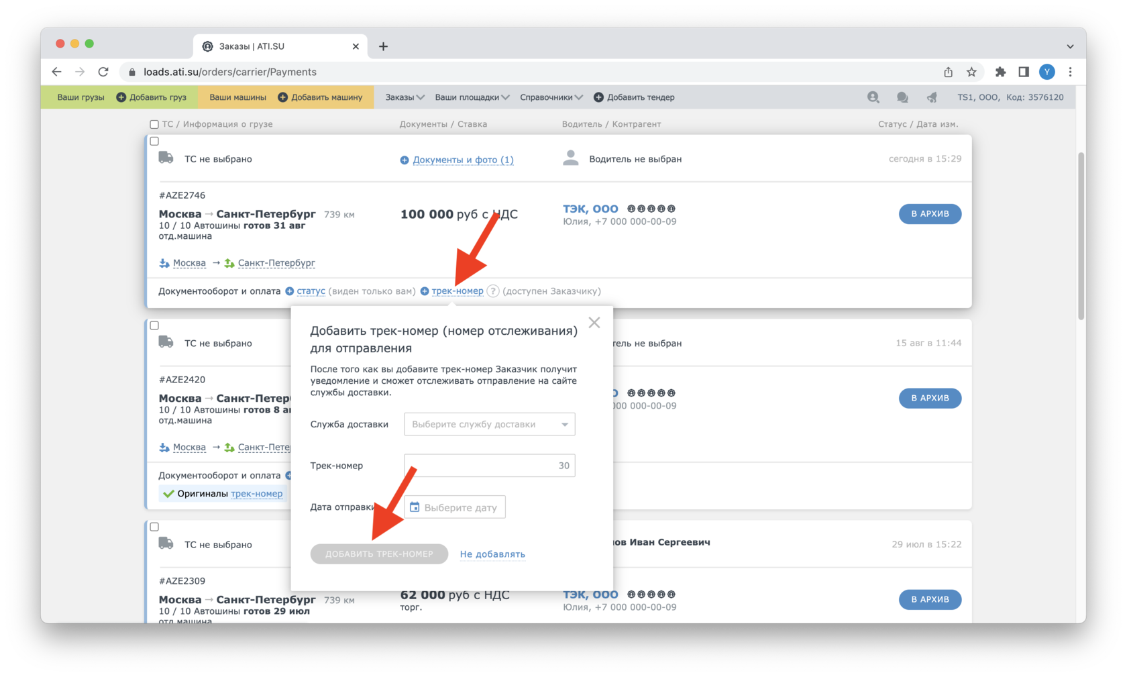Open the Выберите дату date field
This screenshot has width=1127, height=677.
455,507
